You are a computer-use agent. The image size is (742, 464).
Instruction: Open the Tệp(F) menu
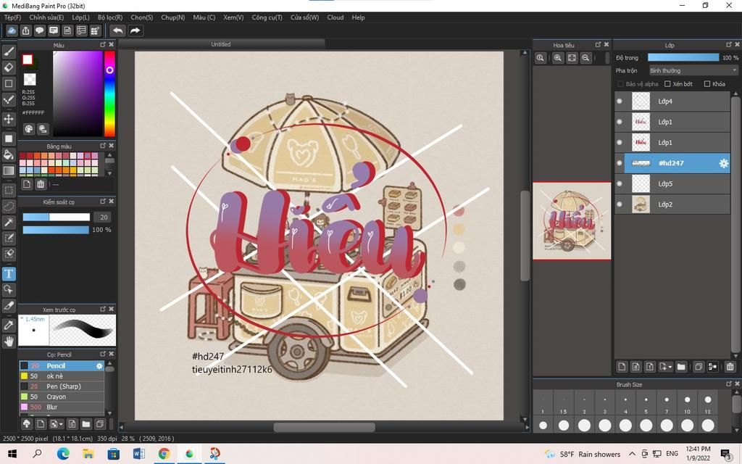point(13,17)
